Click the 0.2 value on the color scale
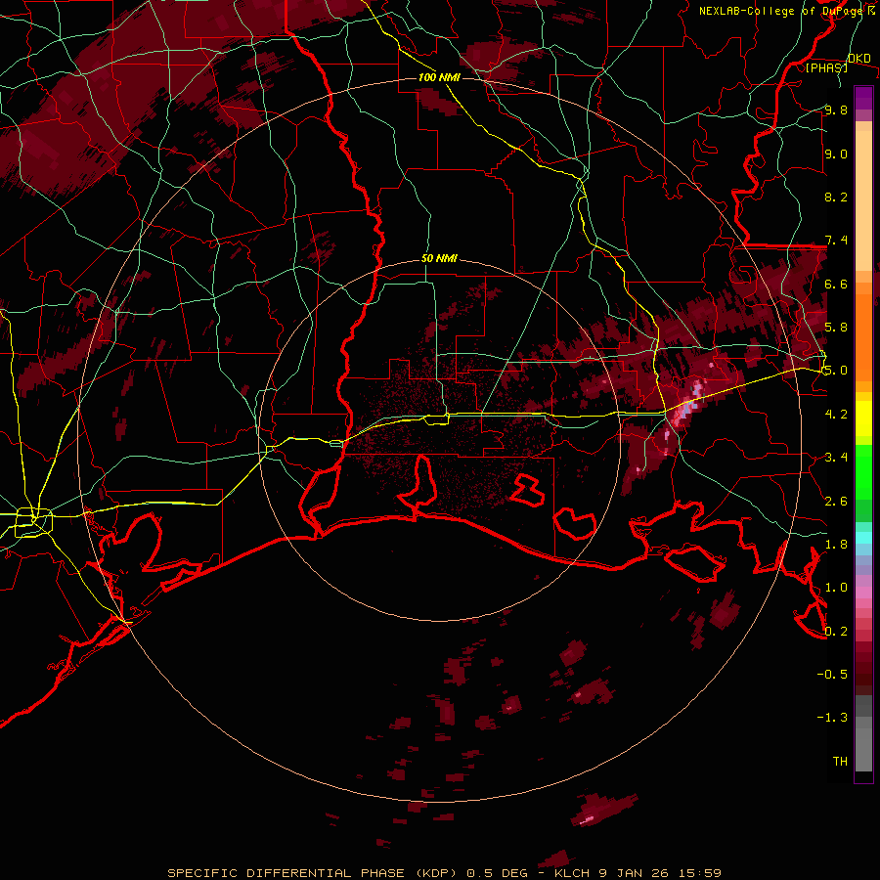 [836, 632]
